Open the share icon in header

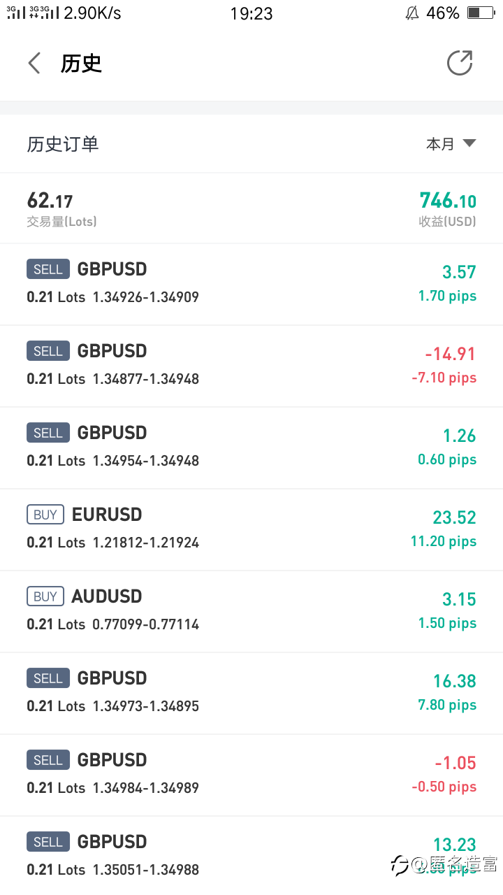click(460, 62)
